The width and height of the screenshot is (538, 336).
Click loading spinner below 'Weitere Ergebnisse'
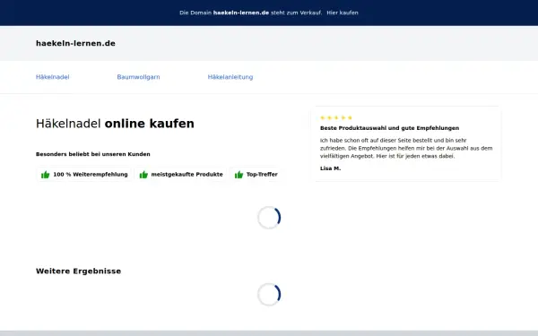click(269, 295)
